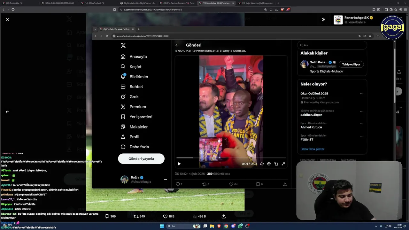Click the X logo in the sidebar

123,45
